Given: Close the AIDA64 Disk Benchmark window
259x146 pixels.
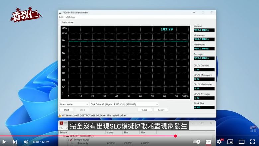Looking at the screenshot, I should pos(212,13).
